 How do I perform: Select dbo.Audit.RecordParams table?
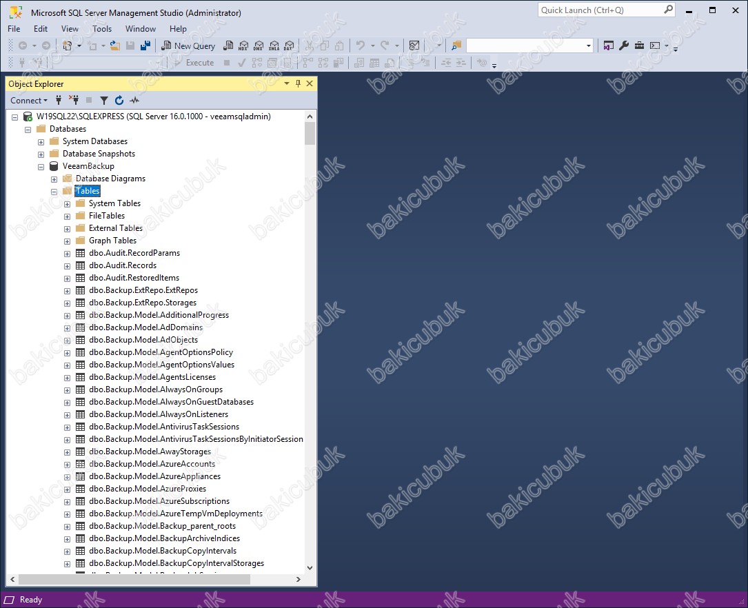(134, 253)
